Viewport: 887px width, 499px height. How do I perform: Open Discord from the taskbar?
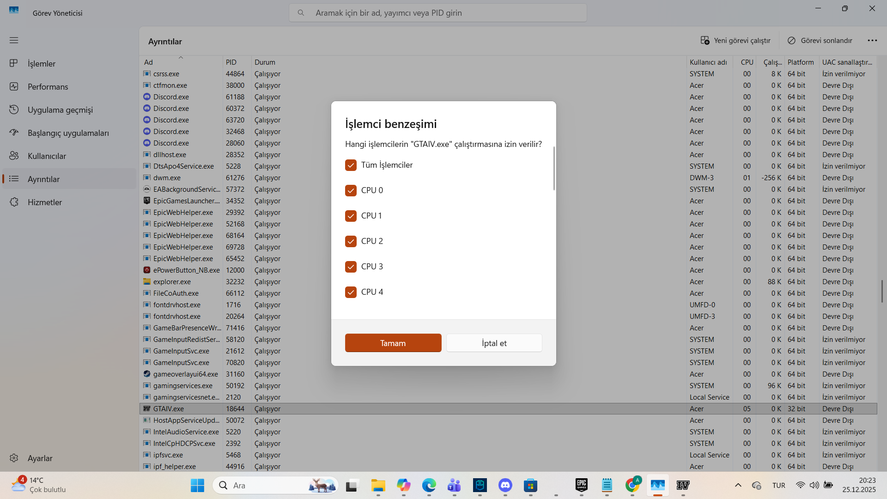[x=505, y=485]
